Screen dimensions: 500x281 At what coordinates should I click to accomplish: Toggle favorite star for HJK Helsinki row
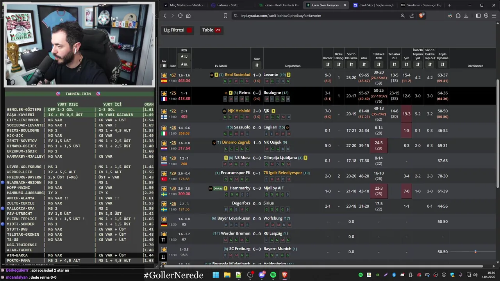(164, 111)
